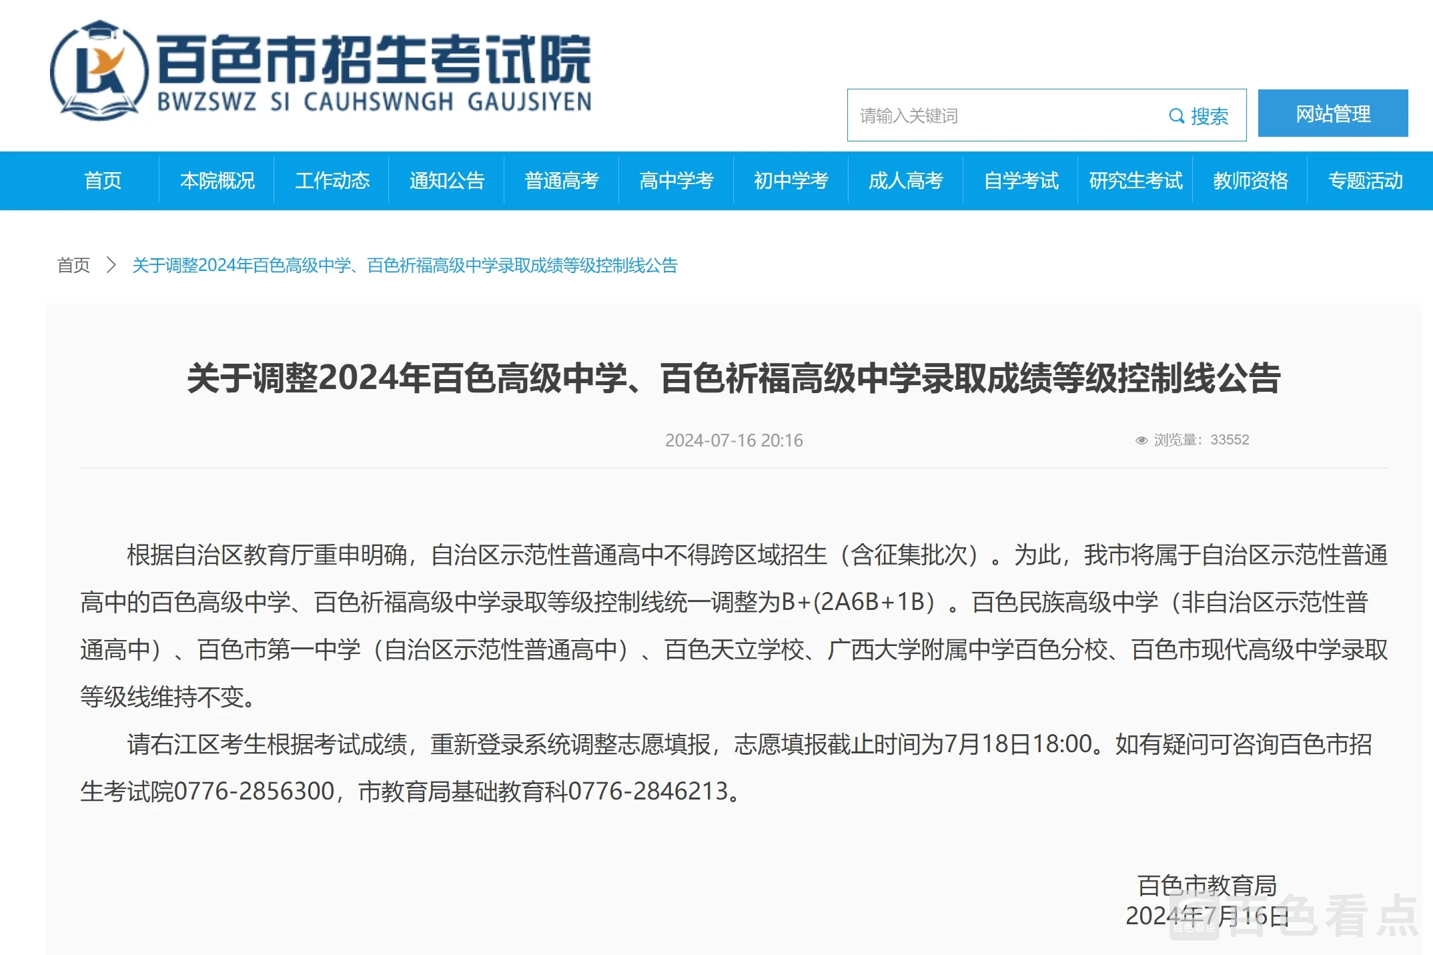Open 初中学考 navigation item
The height and width of the screenshot is (955, 1433).
(791, 180)
